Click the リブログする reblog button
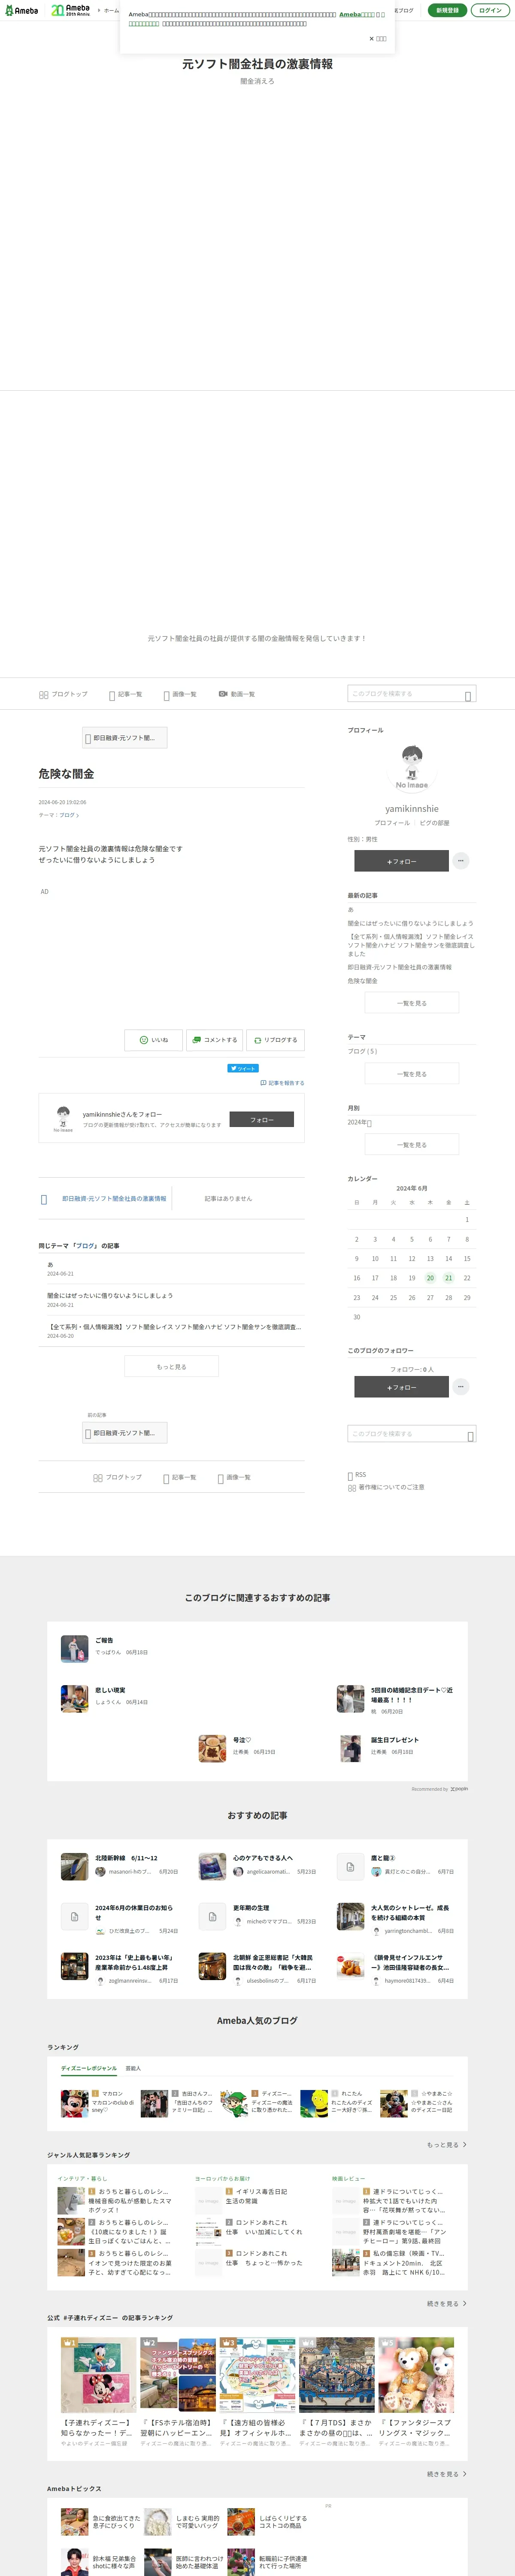The width and height of the screenshot is (515, 2576). (275, 1040)
